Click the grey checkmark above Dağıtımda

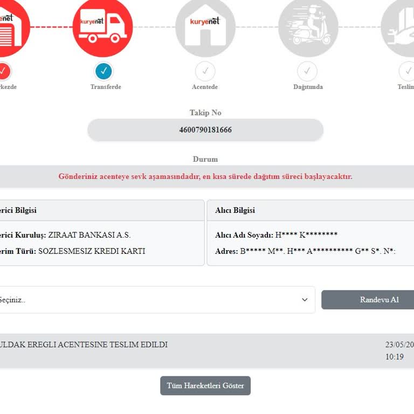coord(307,71)
